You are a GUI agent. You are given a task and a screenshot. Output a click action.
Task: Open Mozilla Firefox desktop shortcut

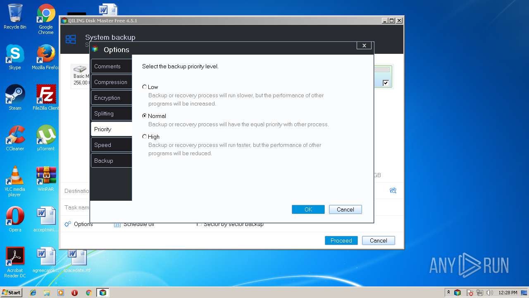coord(46,57)
